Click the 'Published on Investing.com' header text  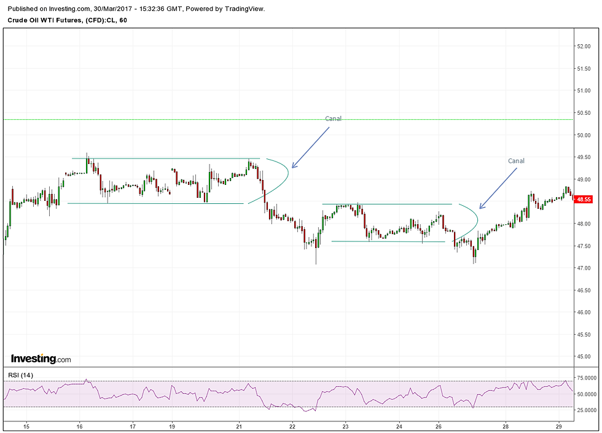49,9
